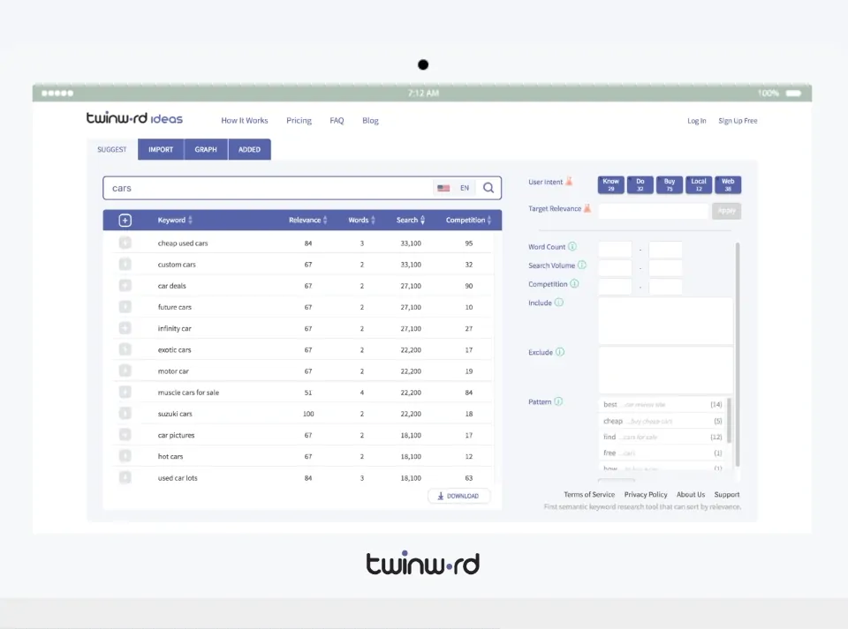Click the add-all plus icon in table header
This screenshot has height=629, width=848.
(x=125, y=221)
